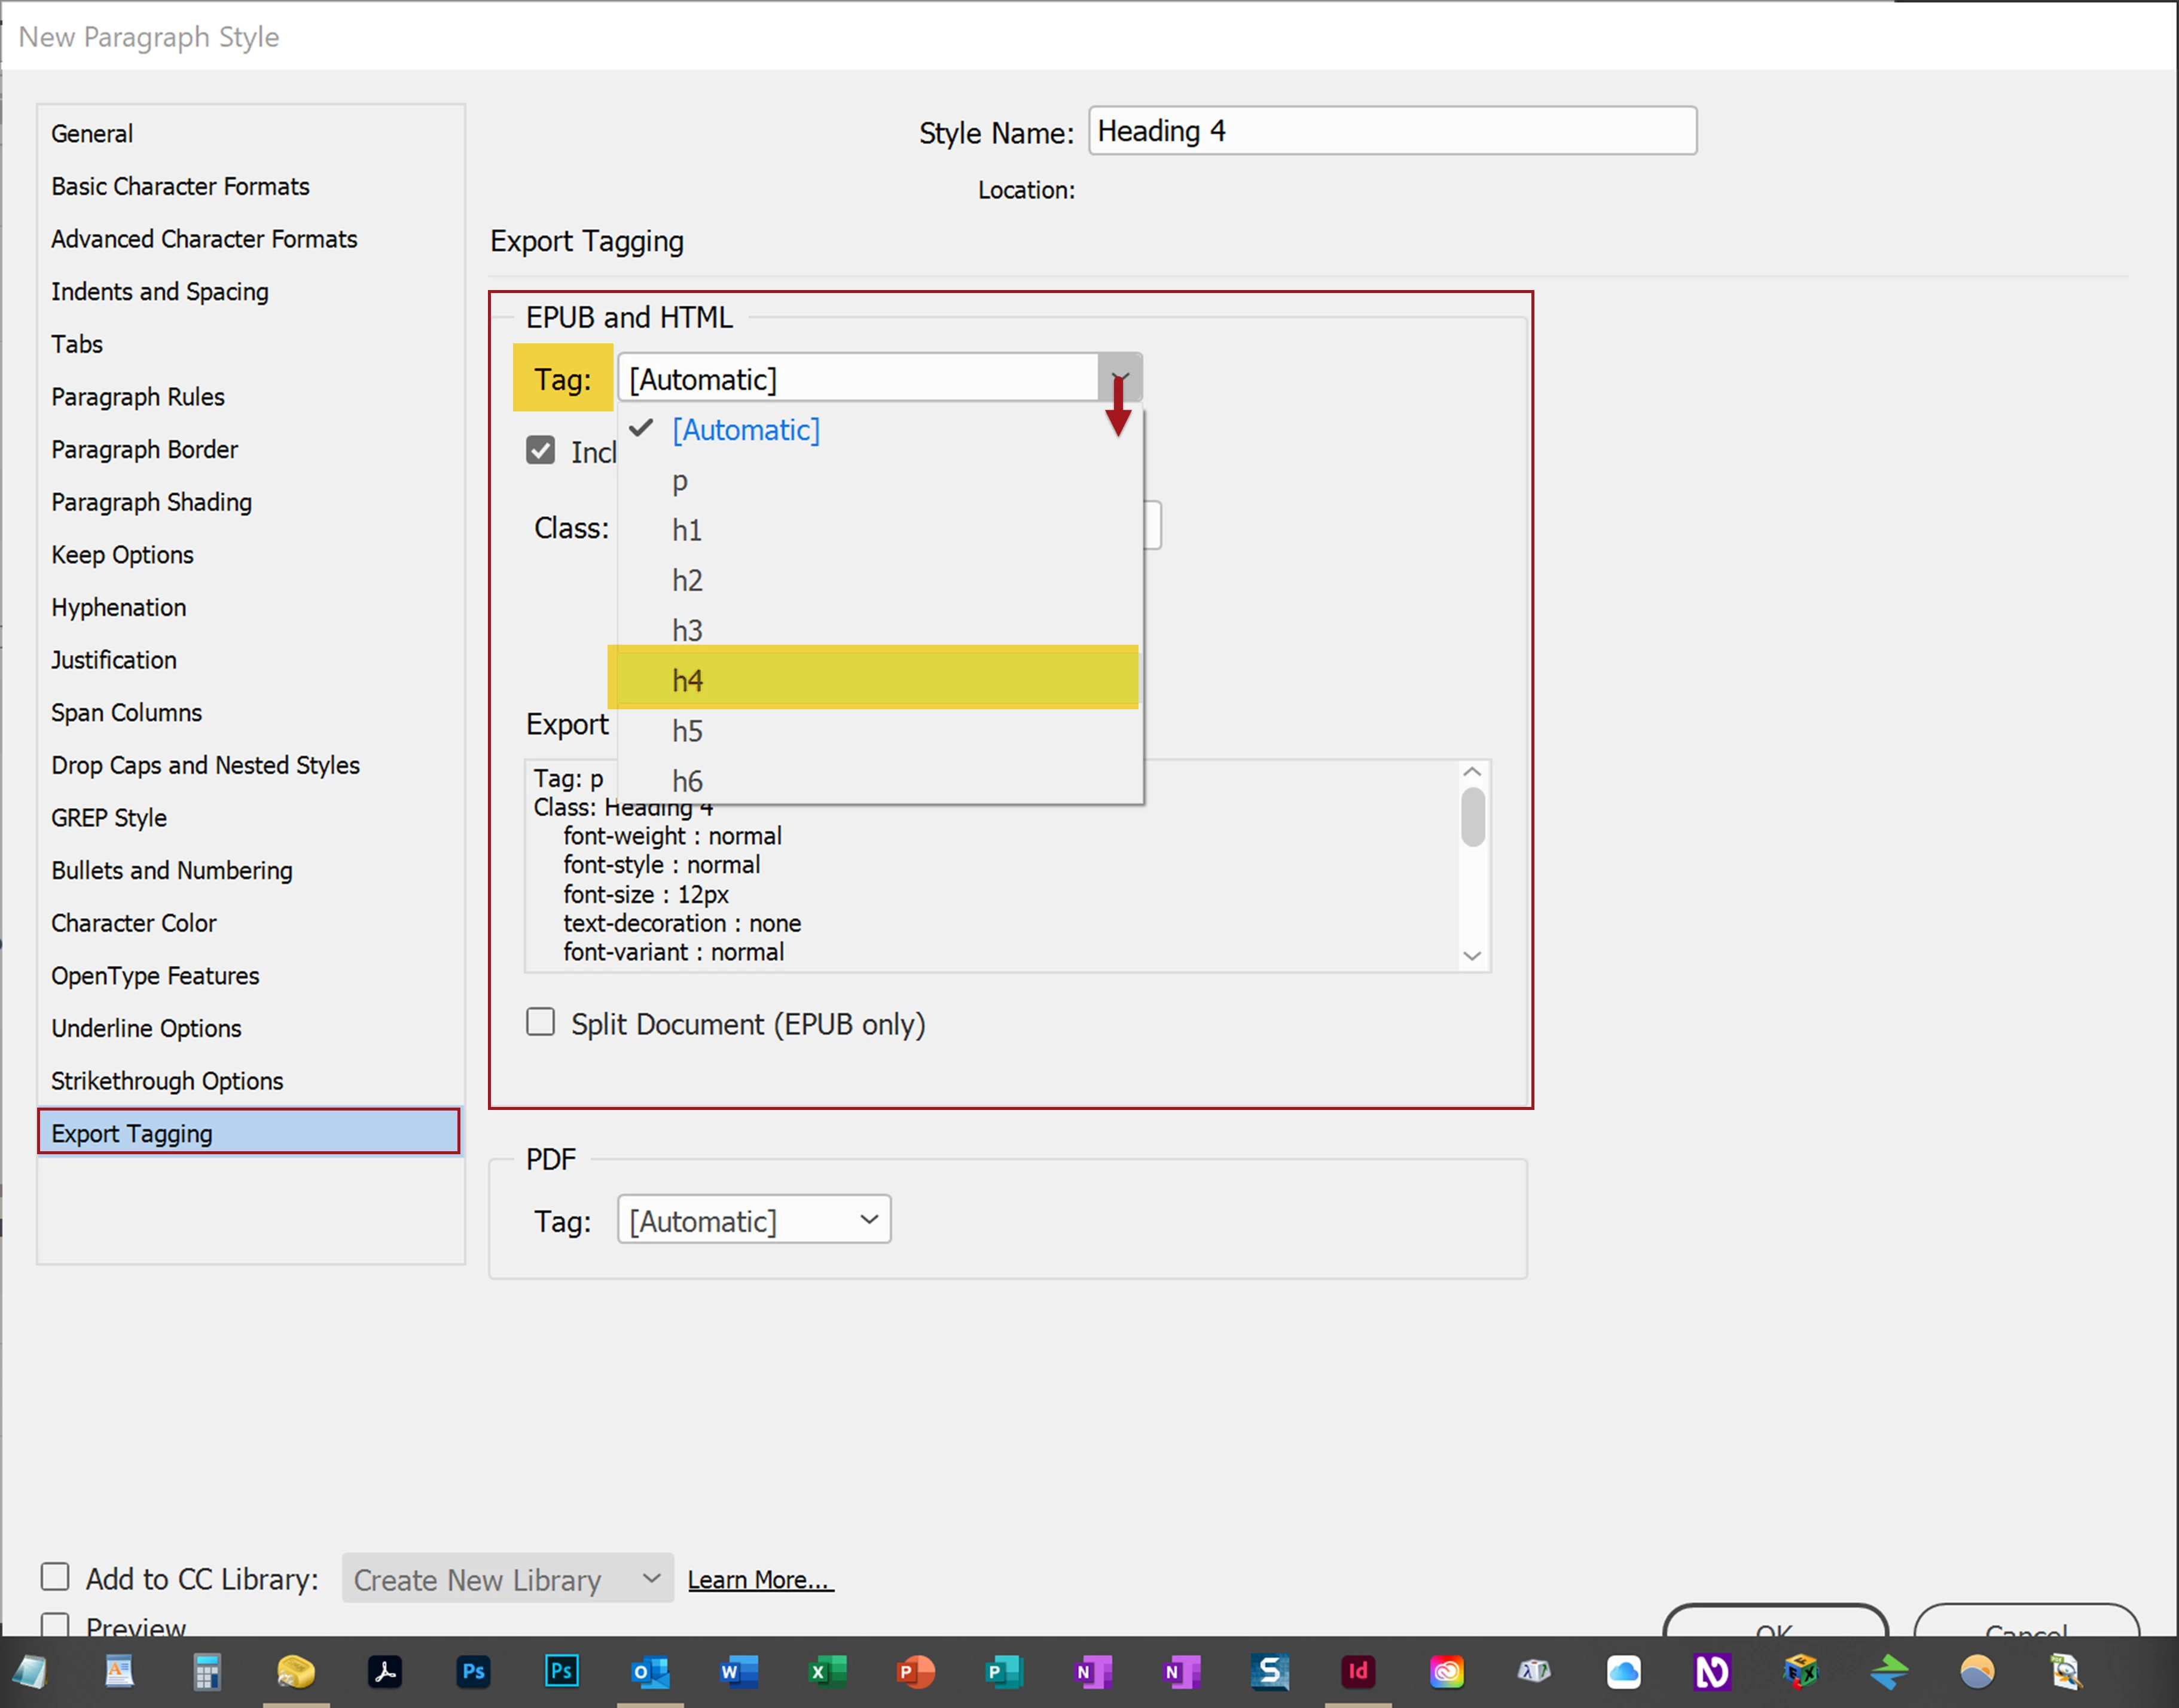This screenshot has height=1708, width=2179.
Task: Expand the Create New Library dropdown
Action: 507,1579
